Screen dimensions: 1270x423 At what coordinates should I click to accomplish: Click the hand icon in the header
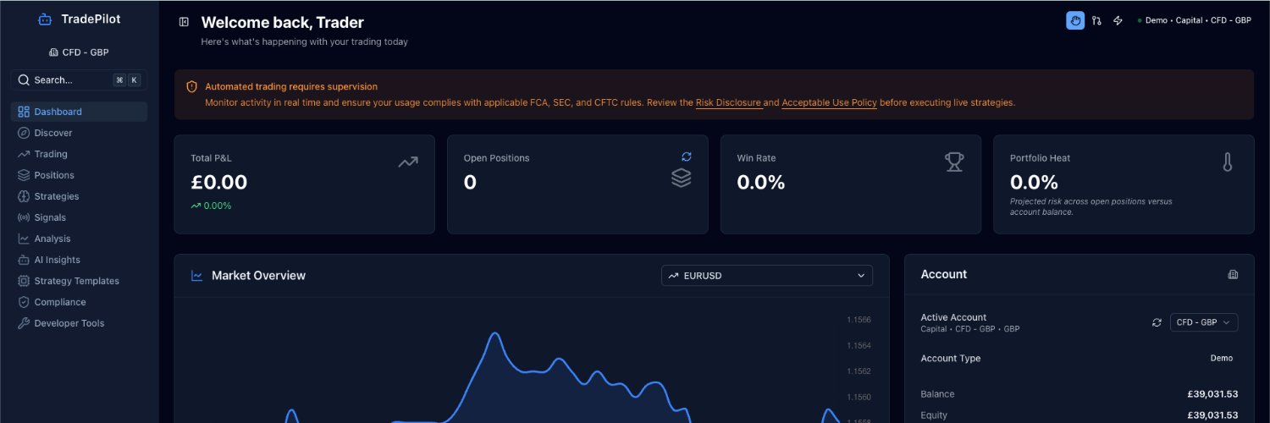[1074, 20]
